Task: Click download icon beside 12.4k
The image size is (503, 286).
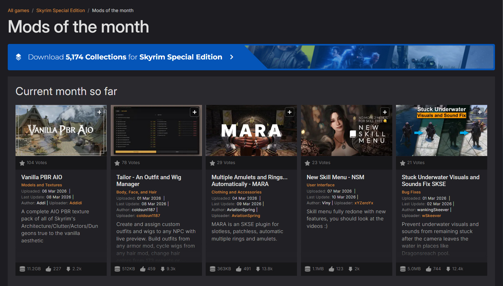Action: tap(448, 269)
